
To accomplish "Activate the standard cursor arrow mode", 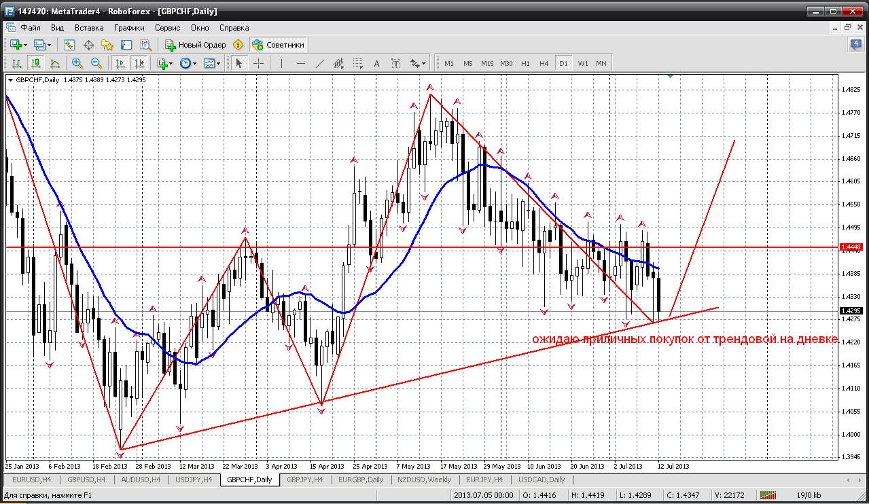I will pos(238,63).
